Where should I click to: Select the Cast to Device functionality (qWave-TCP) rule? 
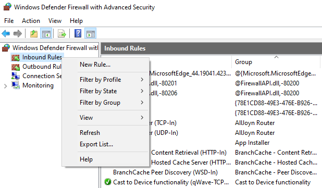(171, 182)
